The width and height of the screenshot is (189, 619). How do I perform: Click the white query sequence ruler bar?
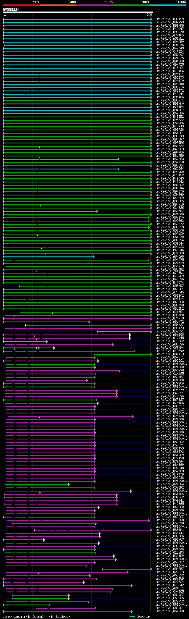pyautogui.click(x=78, y=12)
